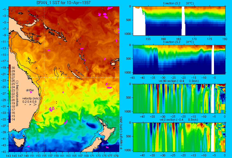The height and width of the screenshot is (158, 232).
Task: Click the 179 label on the map's longitude axis
Action: 116,156
